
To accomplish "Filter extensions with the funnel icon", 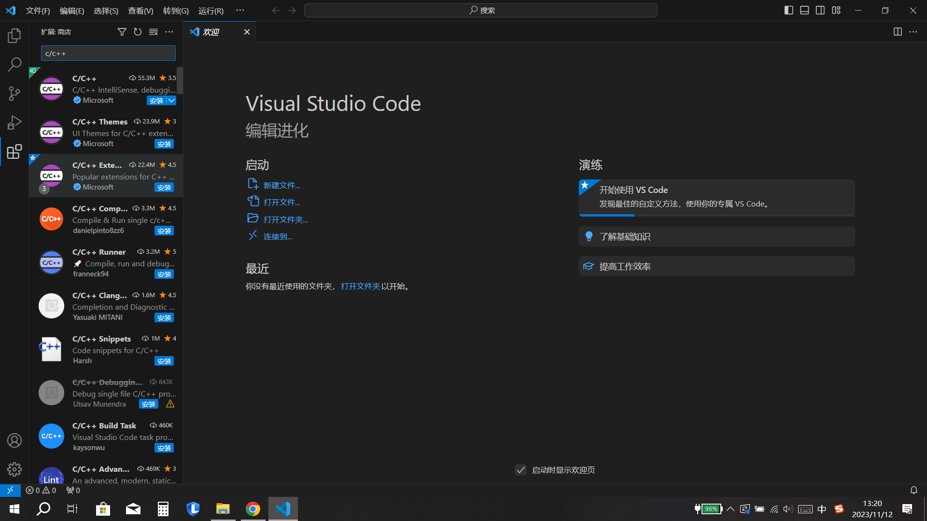I will pyautogui.click(x=122, y=32).
